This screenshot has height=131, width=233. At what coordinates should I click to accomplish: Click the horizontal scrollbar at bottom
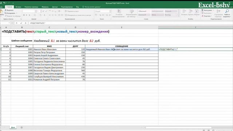tap(178, 127)
